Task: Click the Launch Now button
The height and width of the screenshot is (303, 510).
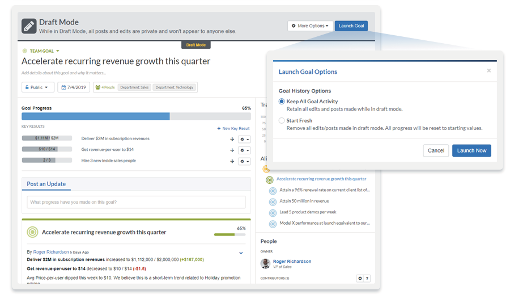Action: (x=471, y=150)
